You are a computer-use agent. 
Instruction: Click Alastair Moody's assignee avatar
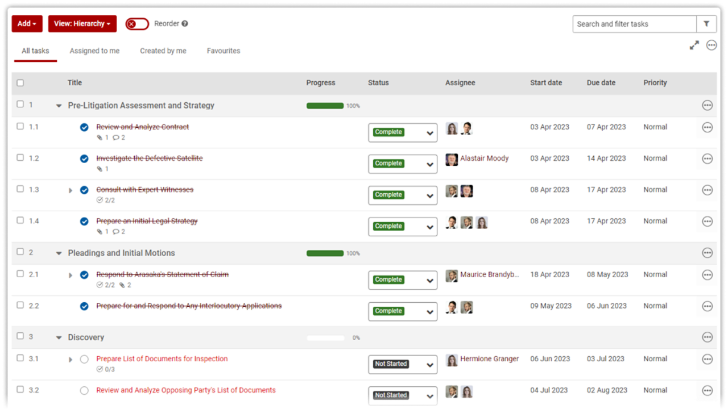click(452, 160)
